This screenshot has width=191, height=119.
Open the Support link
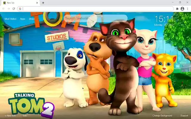coord(184,116)
